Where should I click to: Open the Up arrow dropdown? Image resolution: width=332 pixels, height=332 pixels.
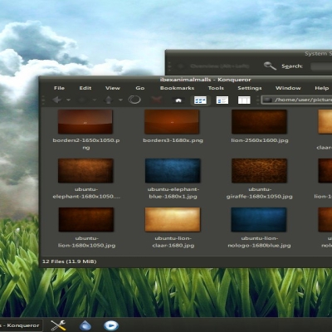coord(120,100)
